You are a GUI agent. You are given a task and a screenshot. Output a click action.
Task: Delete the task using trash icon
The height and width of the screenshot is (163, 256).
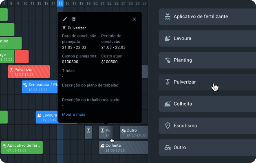[74, 19]
